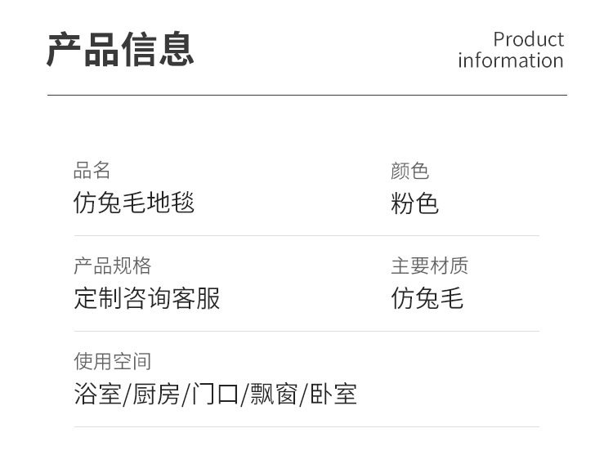Select the 品名 label
613x455 pixels.
tap(92, 171)
